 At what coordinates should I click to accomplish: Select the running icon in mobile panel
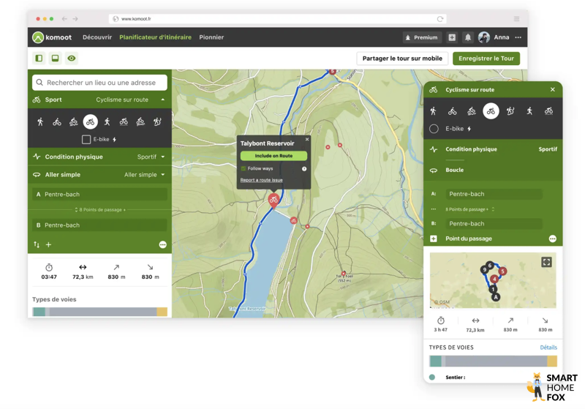tap(529, 110)
